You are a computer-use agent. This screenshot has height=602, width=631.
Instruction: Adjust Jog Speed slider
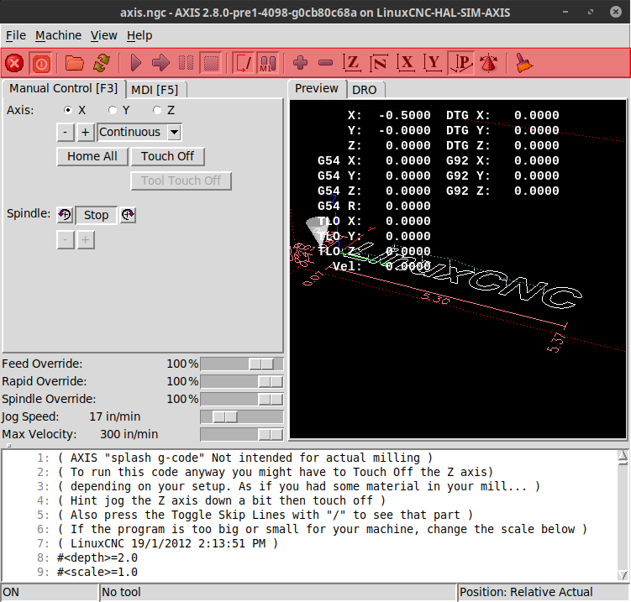242,417
